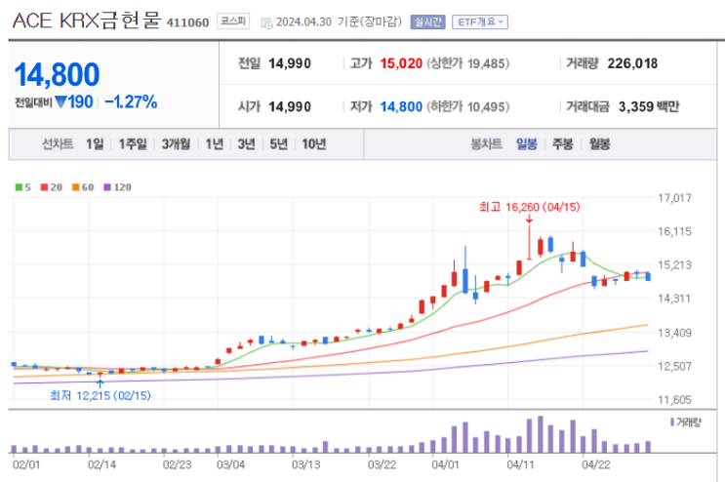
Task: Click the 전일 value 14,990
Action: (290, 63)
